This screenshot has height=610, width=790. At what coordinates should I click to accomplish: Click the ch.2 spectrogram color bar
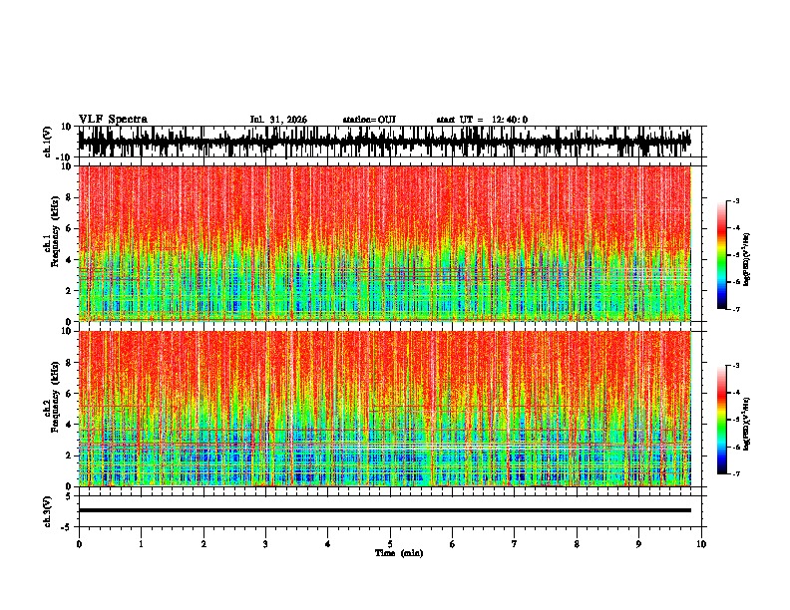(x=722, y=420)
